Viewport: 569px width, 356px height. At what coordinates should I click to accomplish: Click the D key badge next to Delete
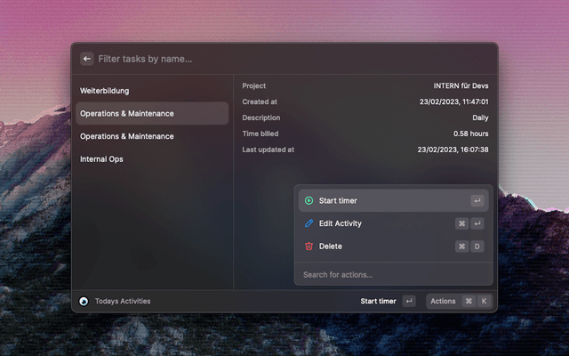(x=477, y=247)
